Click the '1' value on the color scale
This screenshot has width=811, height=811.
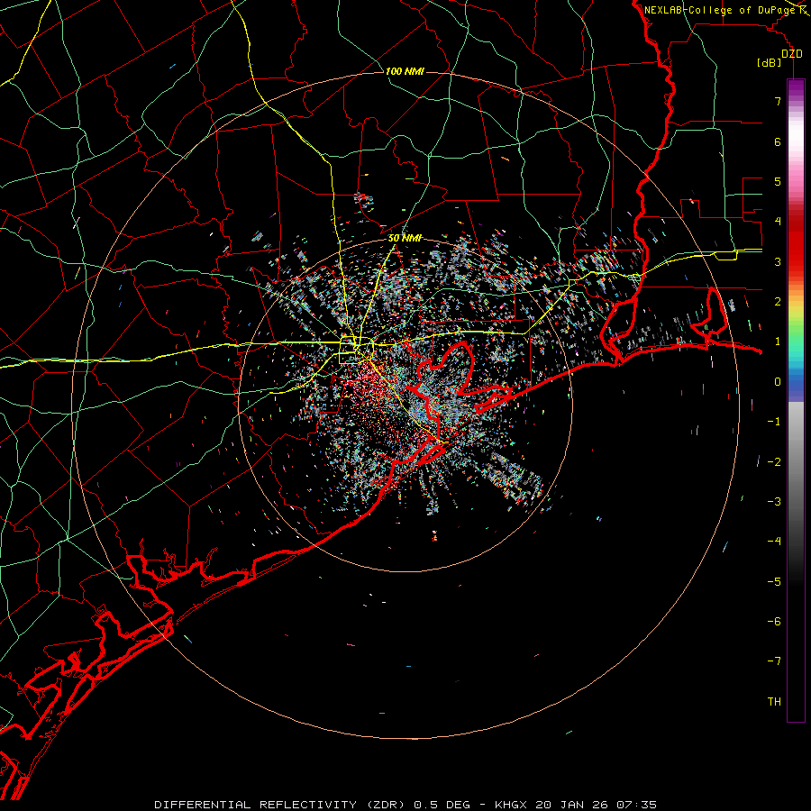click(x=778, y=342)
